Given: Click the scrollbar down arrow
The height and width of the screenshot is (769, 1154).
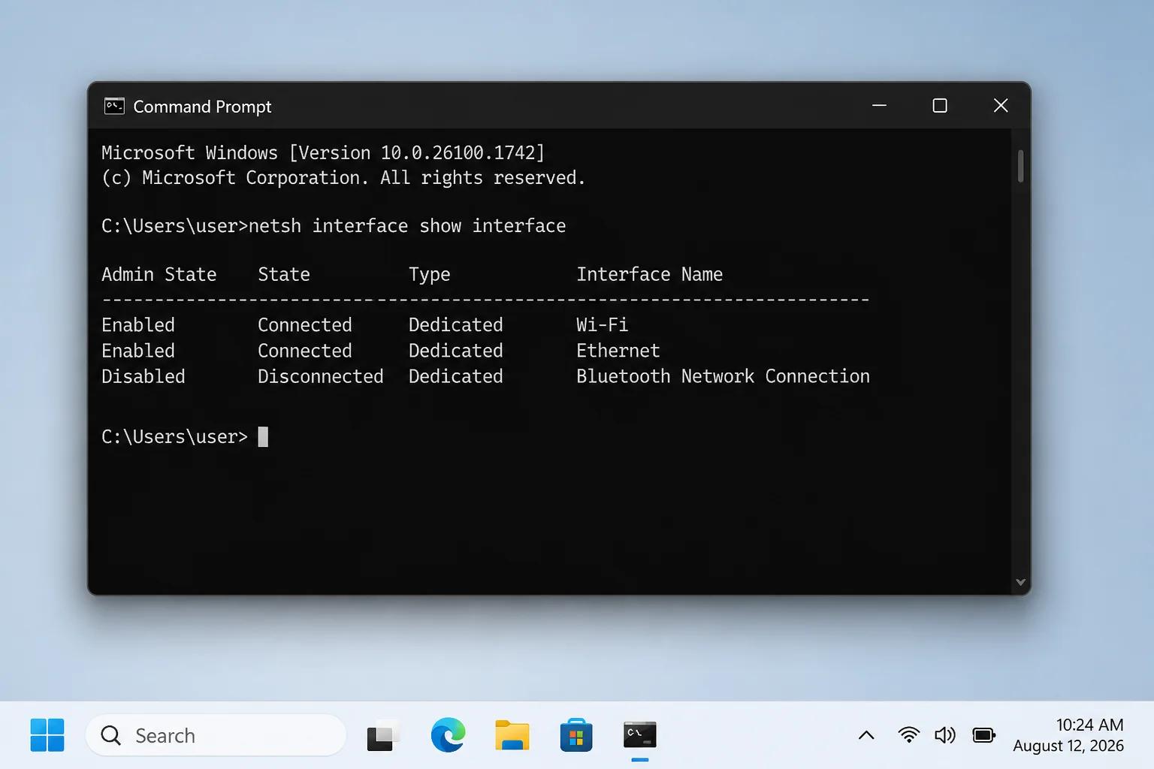Looking at the screenshot, I should [1020, 582].
